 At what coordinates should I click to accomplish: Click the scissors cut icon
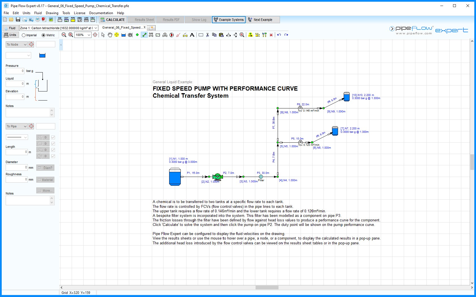[x=208, y=35]
